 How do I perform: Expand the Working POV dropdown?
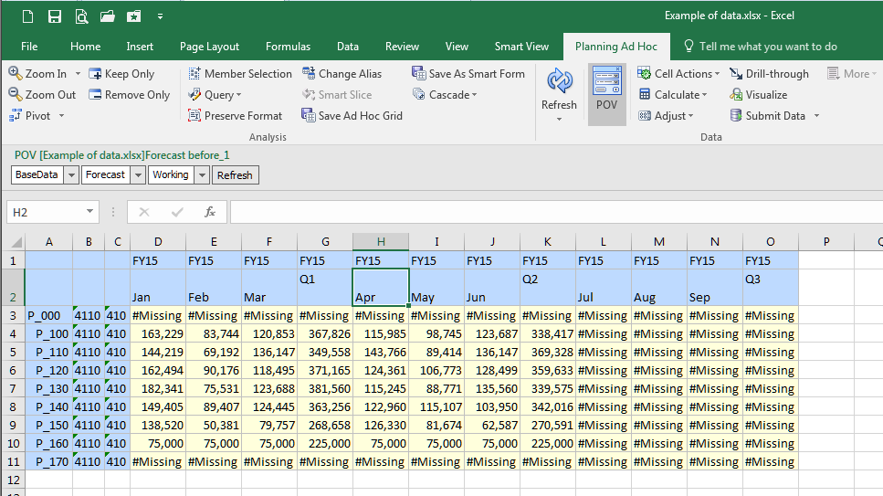pos(202,175)
